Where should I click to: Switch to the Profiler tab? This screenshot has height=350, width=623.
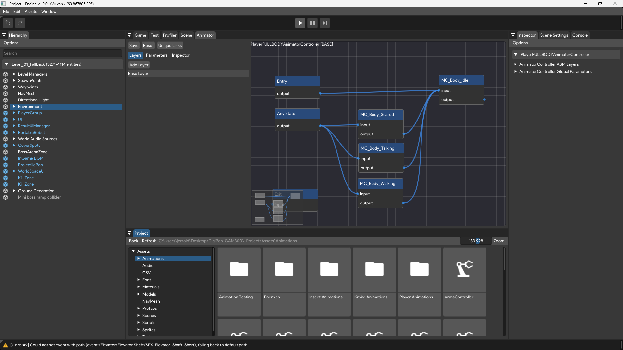(x=169, y=35)
